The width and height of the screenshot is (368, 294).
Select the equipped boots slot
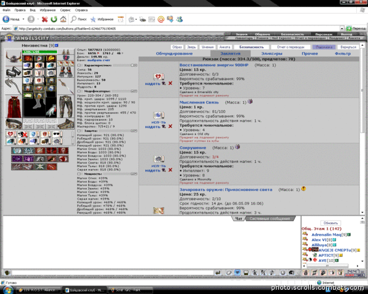(x=66, y=124)
